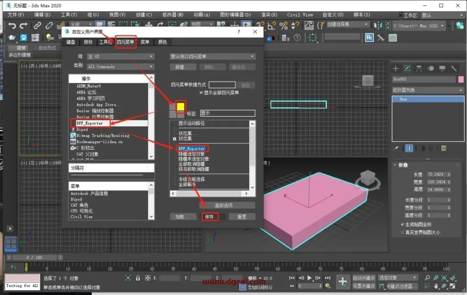Viewport: 467px width, 295px height.
Task: Enable 真实世界贴图大小 checkbox
Action: (403, 232)
